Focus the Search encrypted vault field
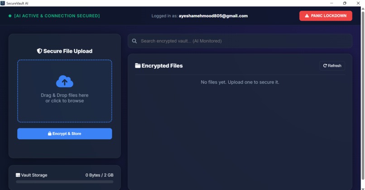365x190 pixels. coord(240,41)
